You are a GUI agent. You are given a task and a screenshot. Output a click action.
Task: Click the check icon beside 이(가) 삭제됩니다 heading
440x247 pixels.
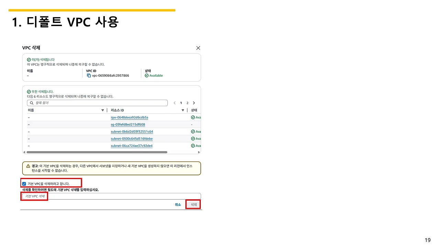point(29,59)
